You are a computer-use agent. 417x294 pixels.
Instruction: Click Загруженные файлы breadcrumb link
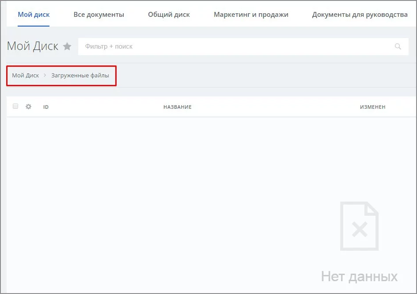(x=80, y=76)
